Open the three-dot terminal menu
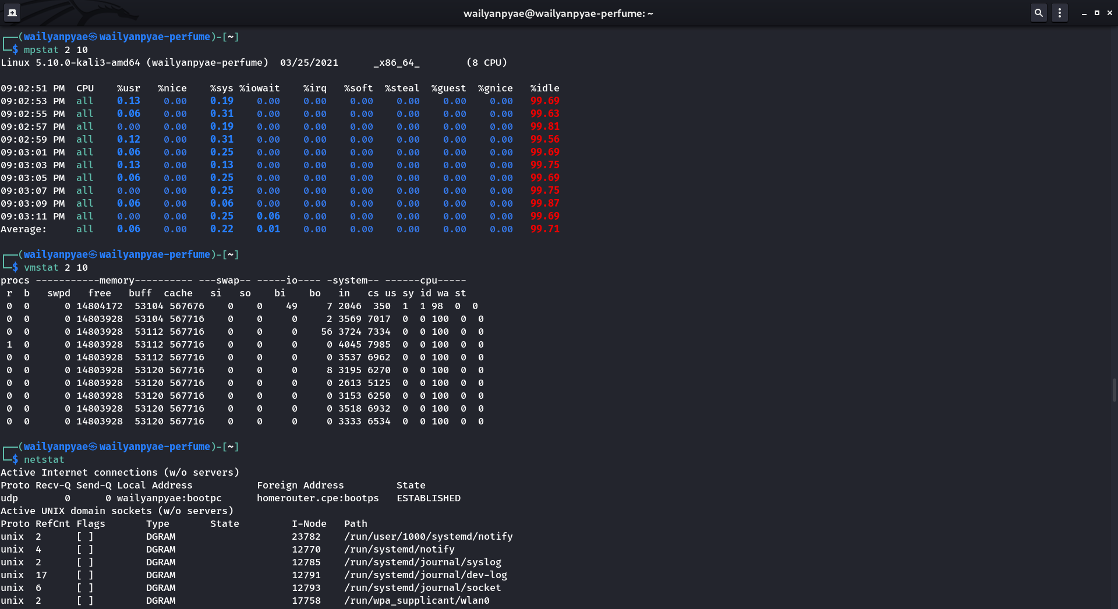The width and height of the screenshot is (1118, 609). click(x=1060, y=12)
